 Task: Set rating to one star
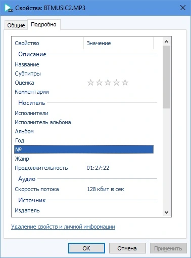(x=90, y=83)
